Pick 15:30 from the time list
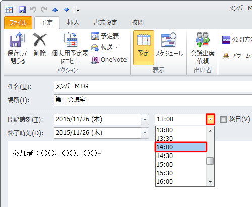This screenshot has width=252, height=207. 181,173
